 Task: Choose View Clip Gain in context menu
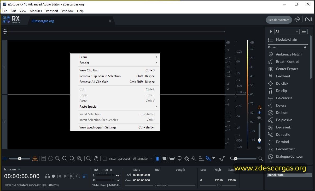tap(115, 70)
